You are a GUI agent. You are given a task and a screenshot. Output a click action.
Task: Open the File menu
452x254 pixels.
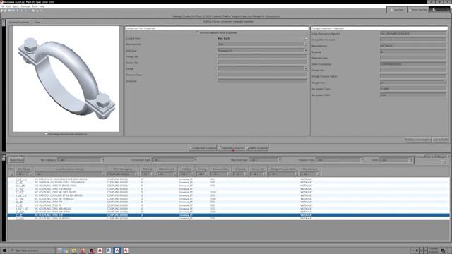[3, 6]
